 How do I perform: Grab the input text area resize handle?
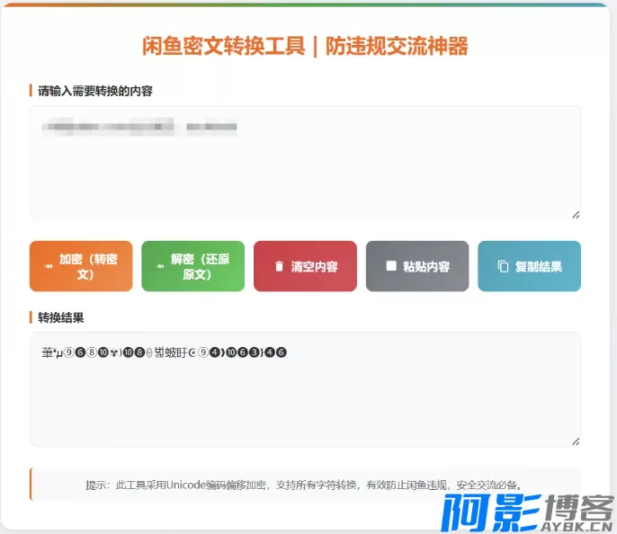click(576, 214)
